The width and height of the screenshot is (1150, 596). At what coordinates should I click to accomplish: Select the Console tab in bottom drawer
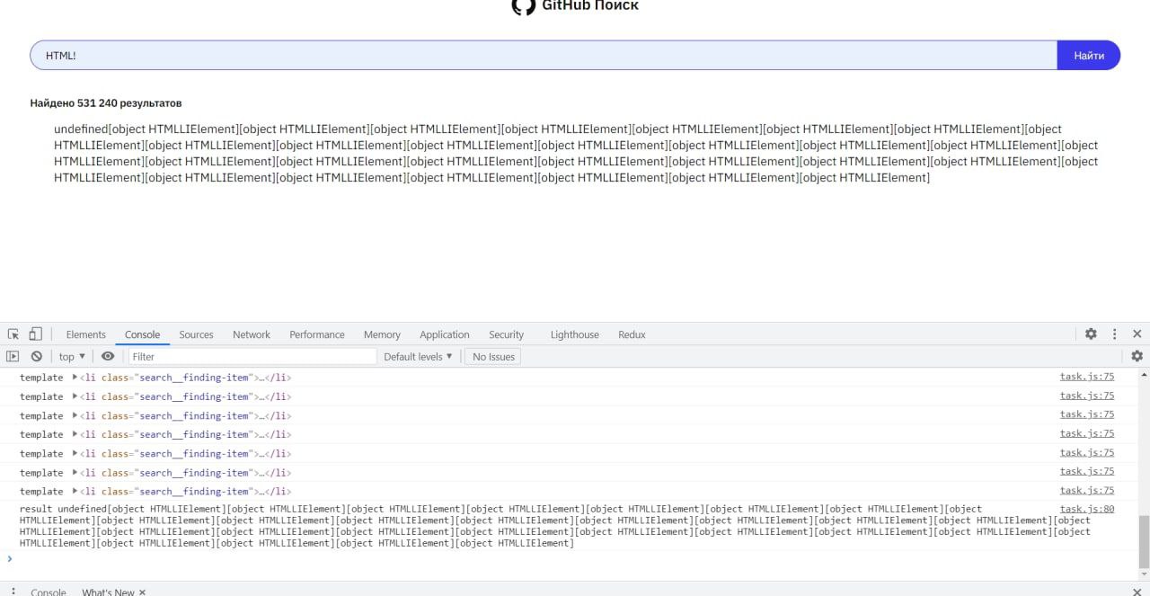coord(49,592)
